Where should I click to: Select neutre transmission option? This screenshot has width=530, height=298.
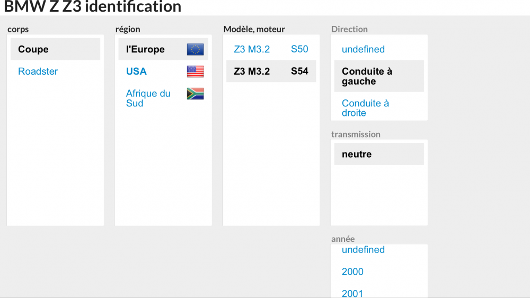(379, 154)
